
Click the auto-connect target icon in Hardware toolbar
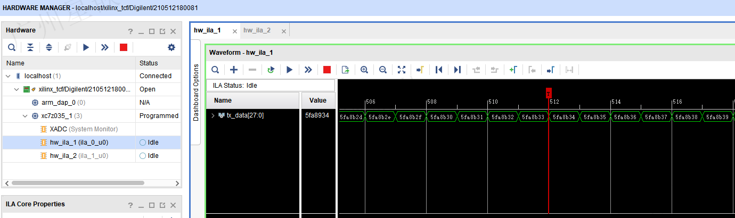[68, 47]
